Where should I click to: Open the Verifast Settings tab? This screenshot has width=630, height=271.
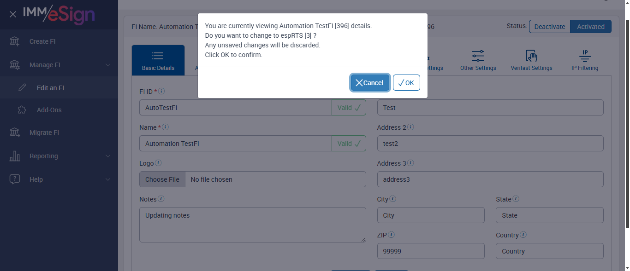(531, 60)
